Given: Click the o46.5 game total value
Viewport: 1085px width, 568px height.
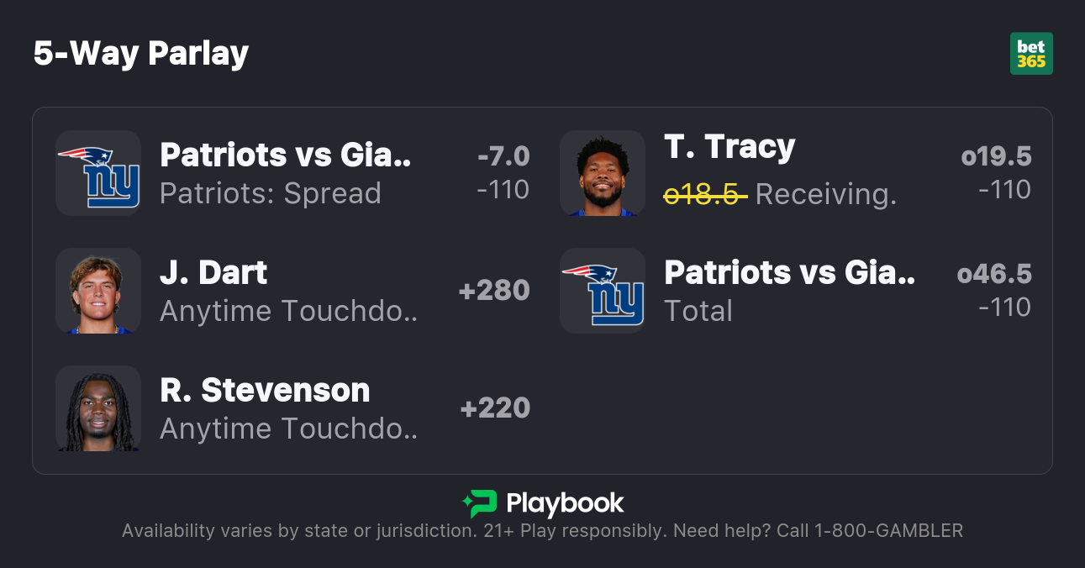Looking at the screenshot, I should (x=994, y=274).
